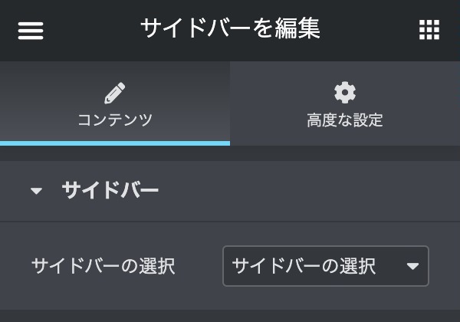The image size is (460, 322).
Task: Select the コンテンツ label text
Action: click(115, 120)
